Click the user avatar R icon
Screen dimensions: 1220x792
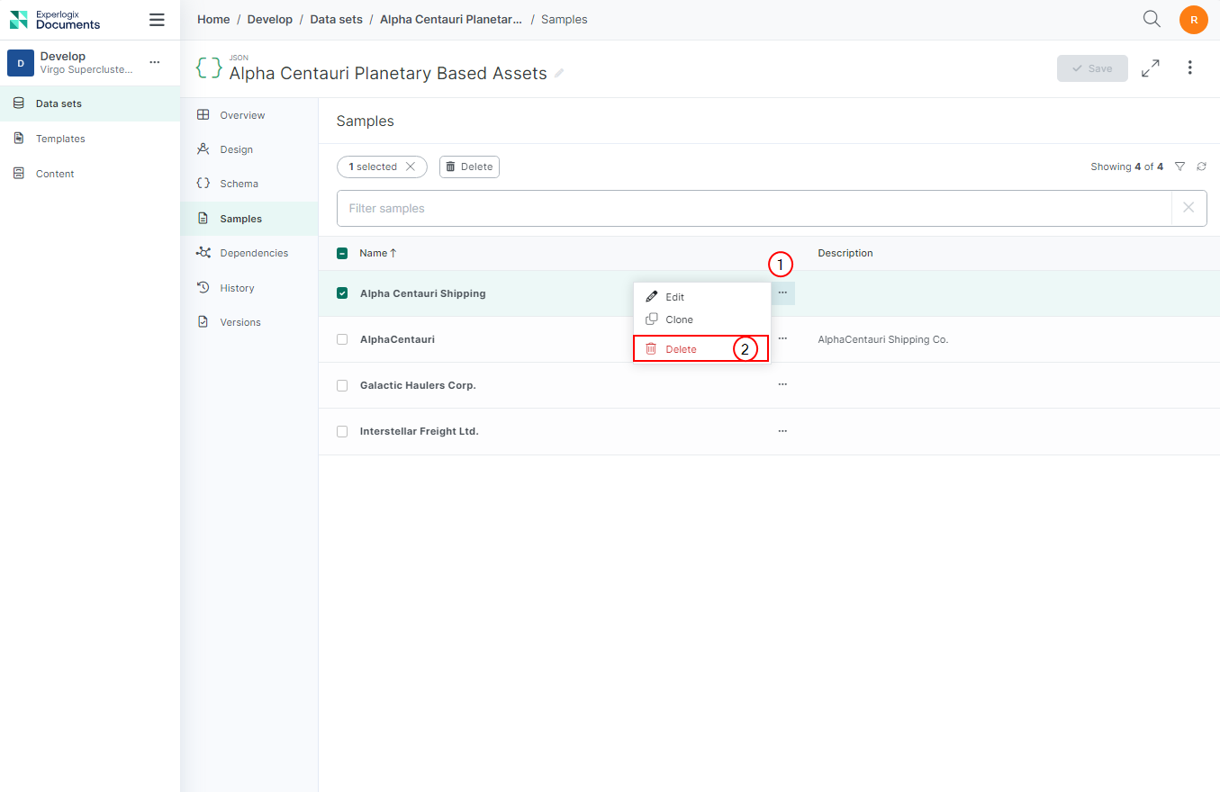(x=1193, y=20)
